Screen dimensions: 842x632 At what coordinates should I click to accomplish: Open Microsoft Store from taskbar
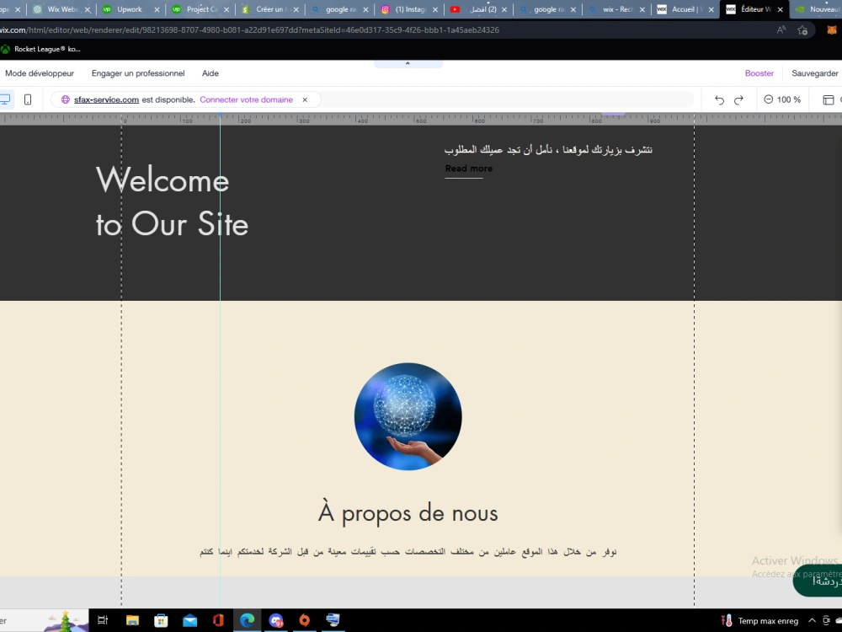pos(161,620)
